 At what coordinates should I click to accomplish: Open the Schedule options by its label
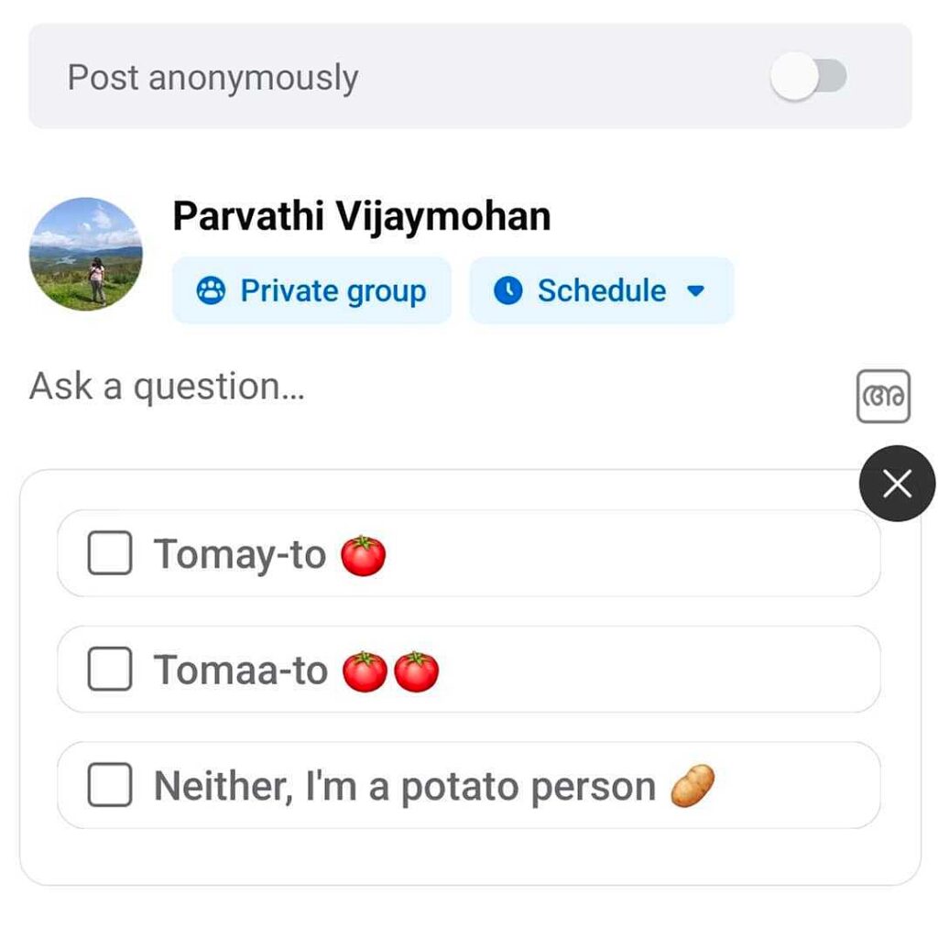[x=601, y=291]
